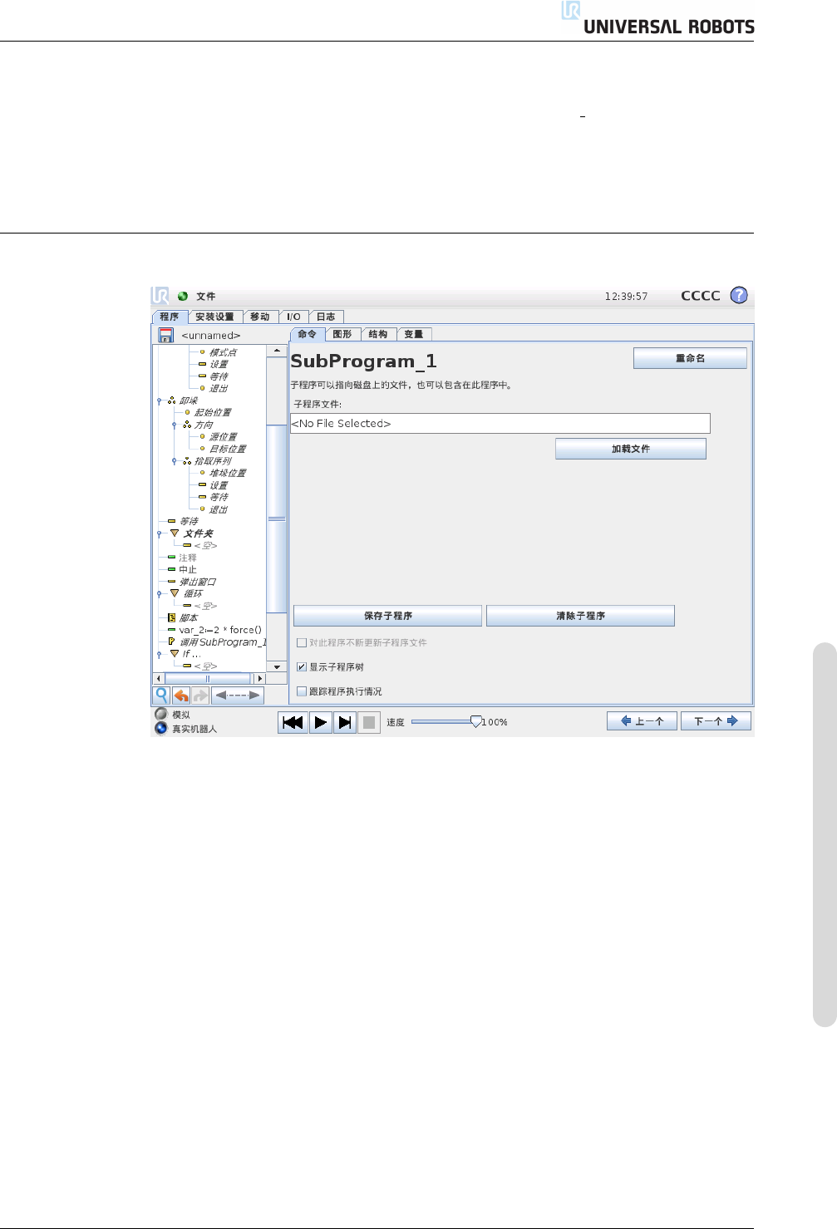Collapse the 文件夹 tree node handle
Viewport: 837px width, 1229px height.
pyautogui.click(x=159, y=534)
